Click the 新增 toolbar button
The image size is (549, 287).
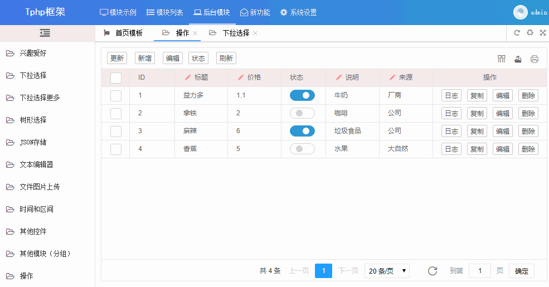[x=145, y=58]
